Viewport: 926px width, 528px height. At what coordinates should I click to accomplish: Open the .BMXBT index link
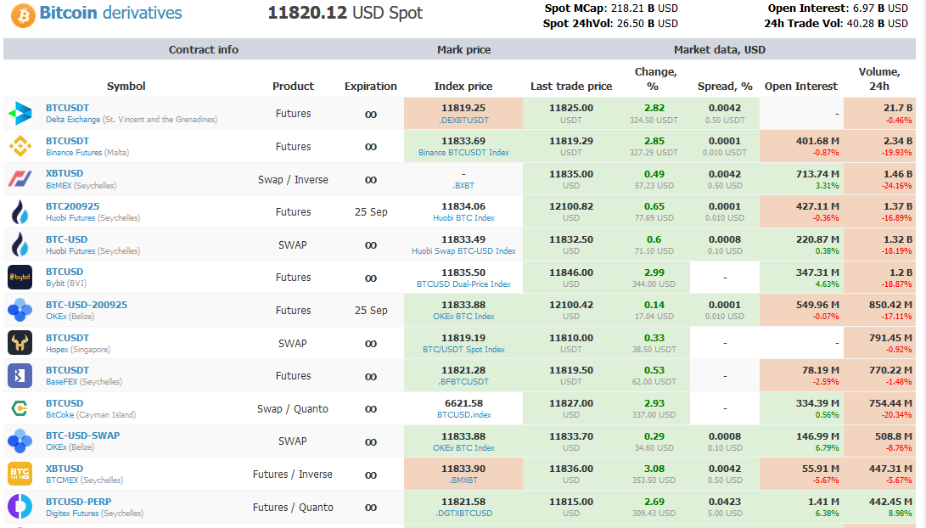(463, 480)
